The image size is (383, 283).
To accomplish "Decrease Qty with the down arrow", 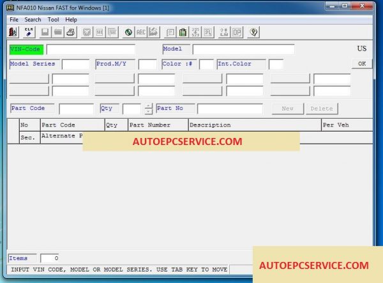I will [x=148, y=112].
